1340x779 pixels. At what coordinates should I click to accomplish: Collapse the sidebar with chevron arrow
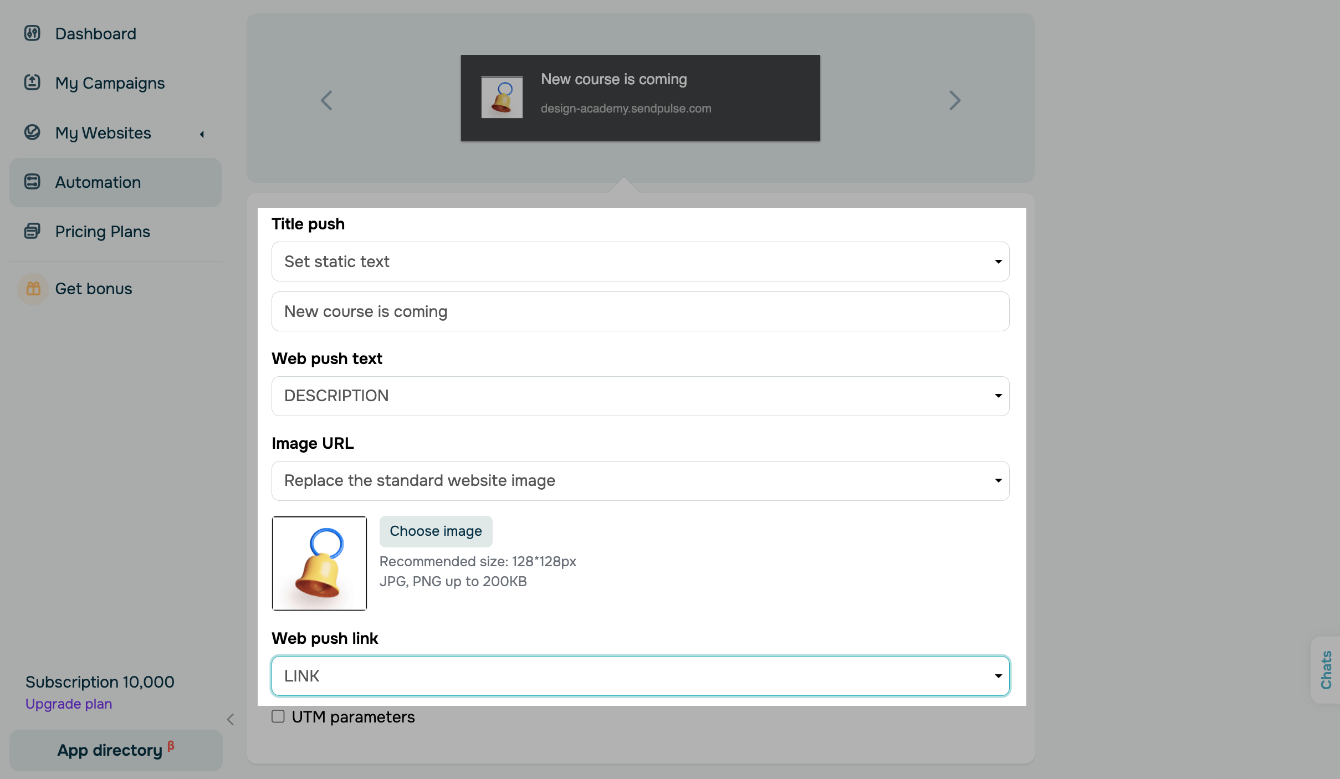point(231,719)
